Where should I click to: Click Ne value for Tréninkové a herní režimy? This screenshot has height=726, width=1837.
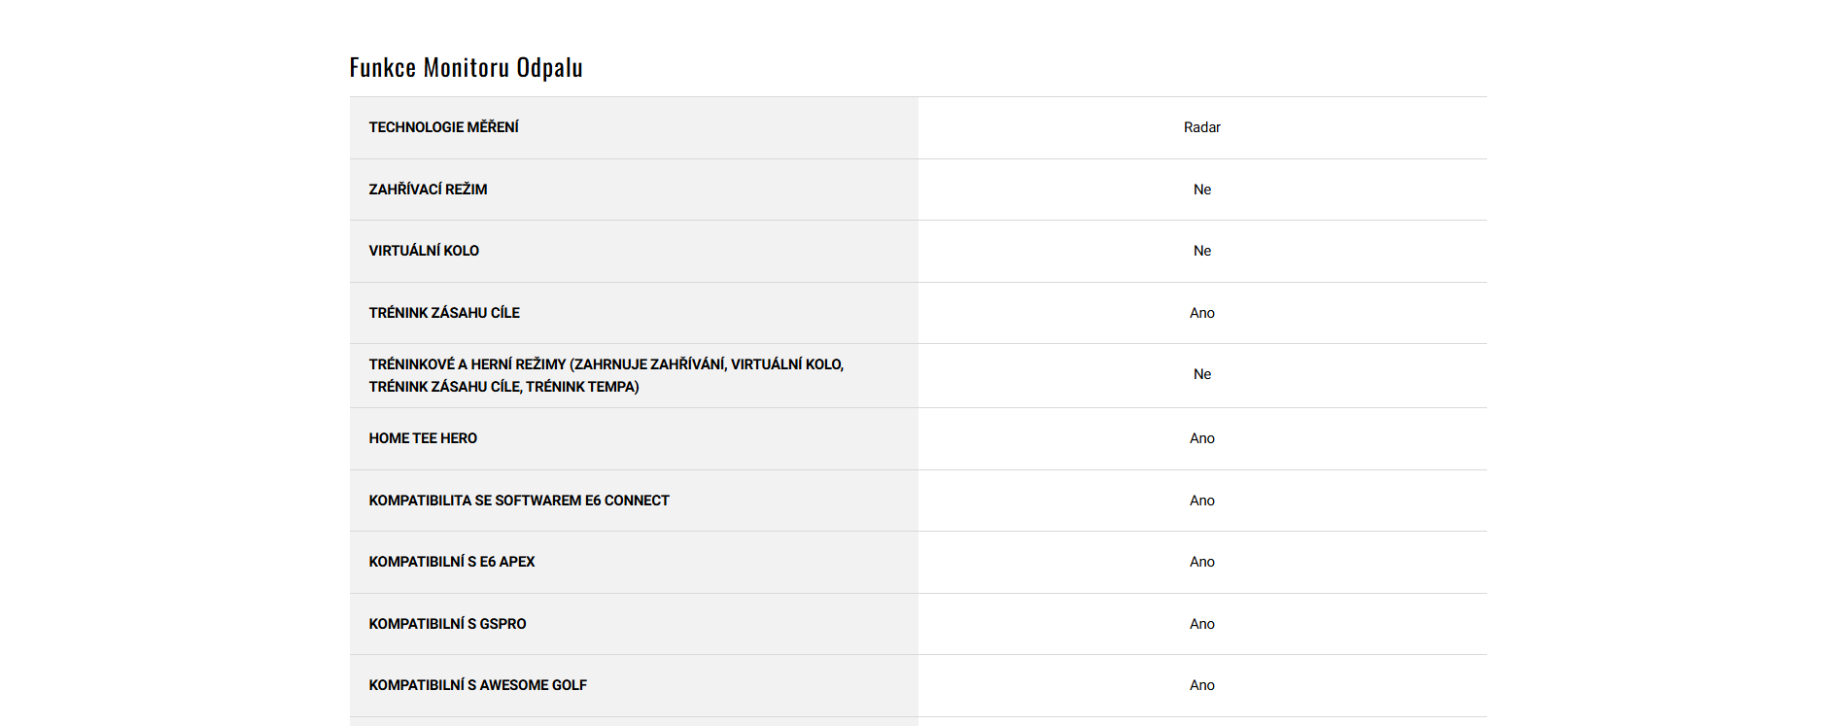click(x=1201, y=374)
